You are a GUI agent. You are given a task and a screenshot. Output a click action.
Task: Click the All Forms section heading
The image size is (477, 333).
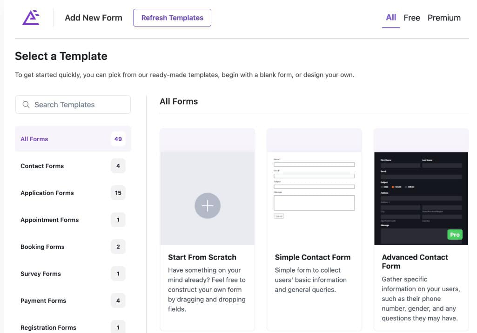[x=179, y=101]
